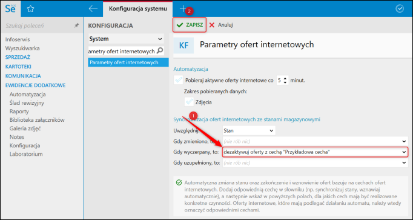Open Automatyzacja in sidebar
The image size is (413, 220).
(x=28, y=95)
